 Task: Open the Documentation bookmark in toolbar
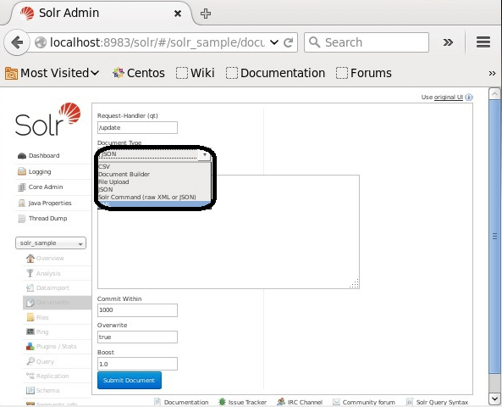(275, 73)
